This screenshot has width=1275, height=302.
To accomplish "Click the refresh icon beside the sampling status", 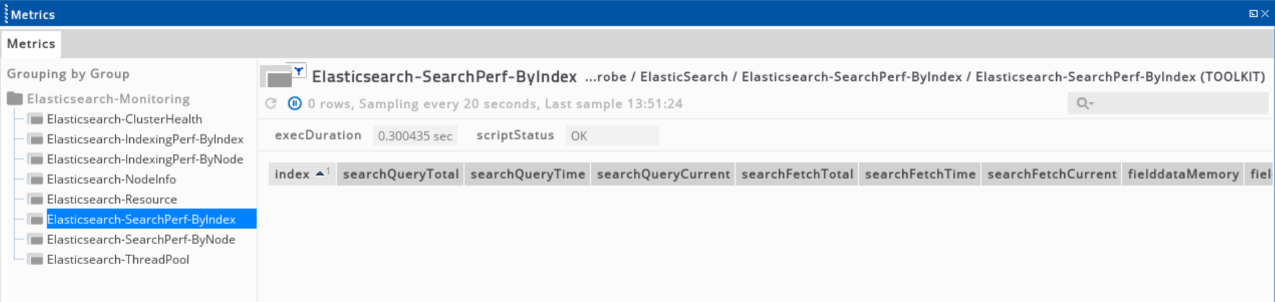I will (x=271, y=104).
